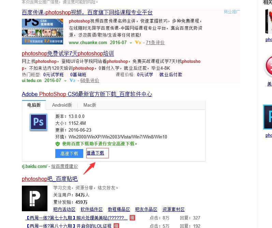Image resolution: width=272 pixels, height=228 pixels.
Task: Click the 使用百度下载助手进行安全高速下载 text
Action: 100,144
